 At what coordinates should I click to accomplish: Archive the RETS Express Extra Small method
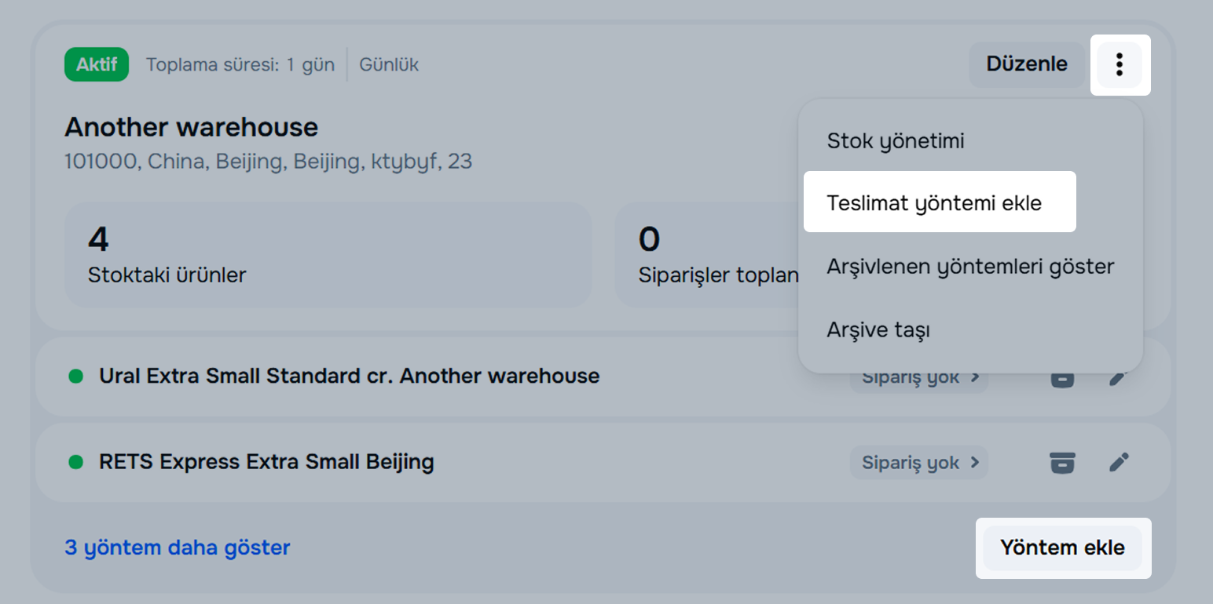pos(1062,463)
